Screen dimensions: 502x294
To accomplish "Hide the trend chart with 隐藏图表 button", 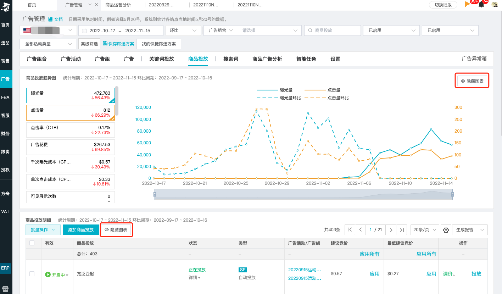I will point(472,81).
